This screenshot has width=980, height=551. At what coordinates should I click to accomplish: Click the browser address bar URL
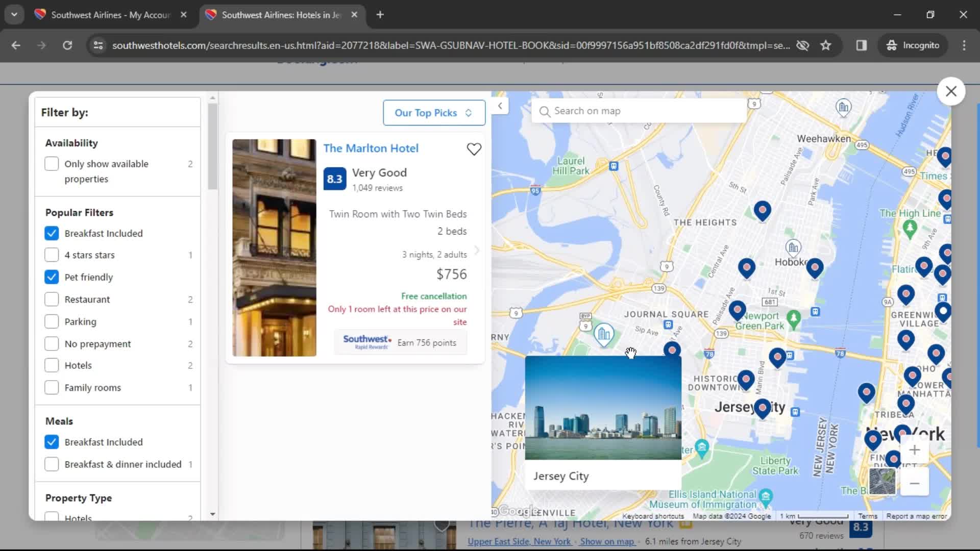(451, 45)
